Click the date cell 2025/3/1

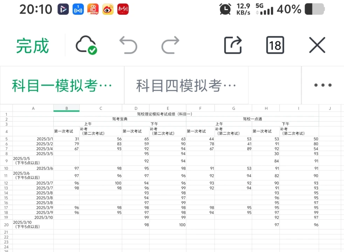click(33, 139)
